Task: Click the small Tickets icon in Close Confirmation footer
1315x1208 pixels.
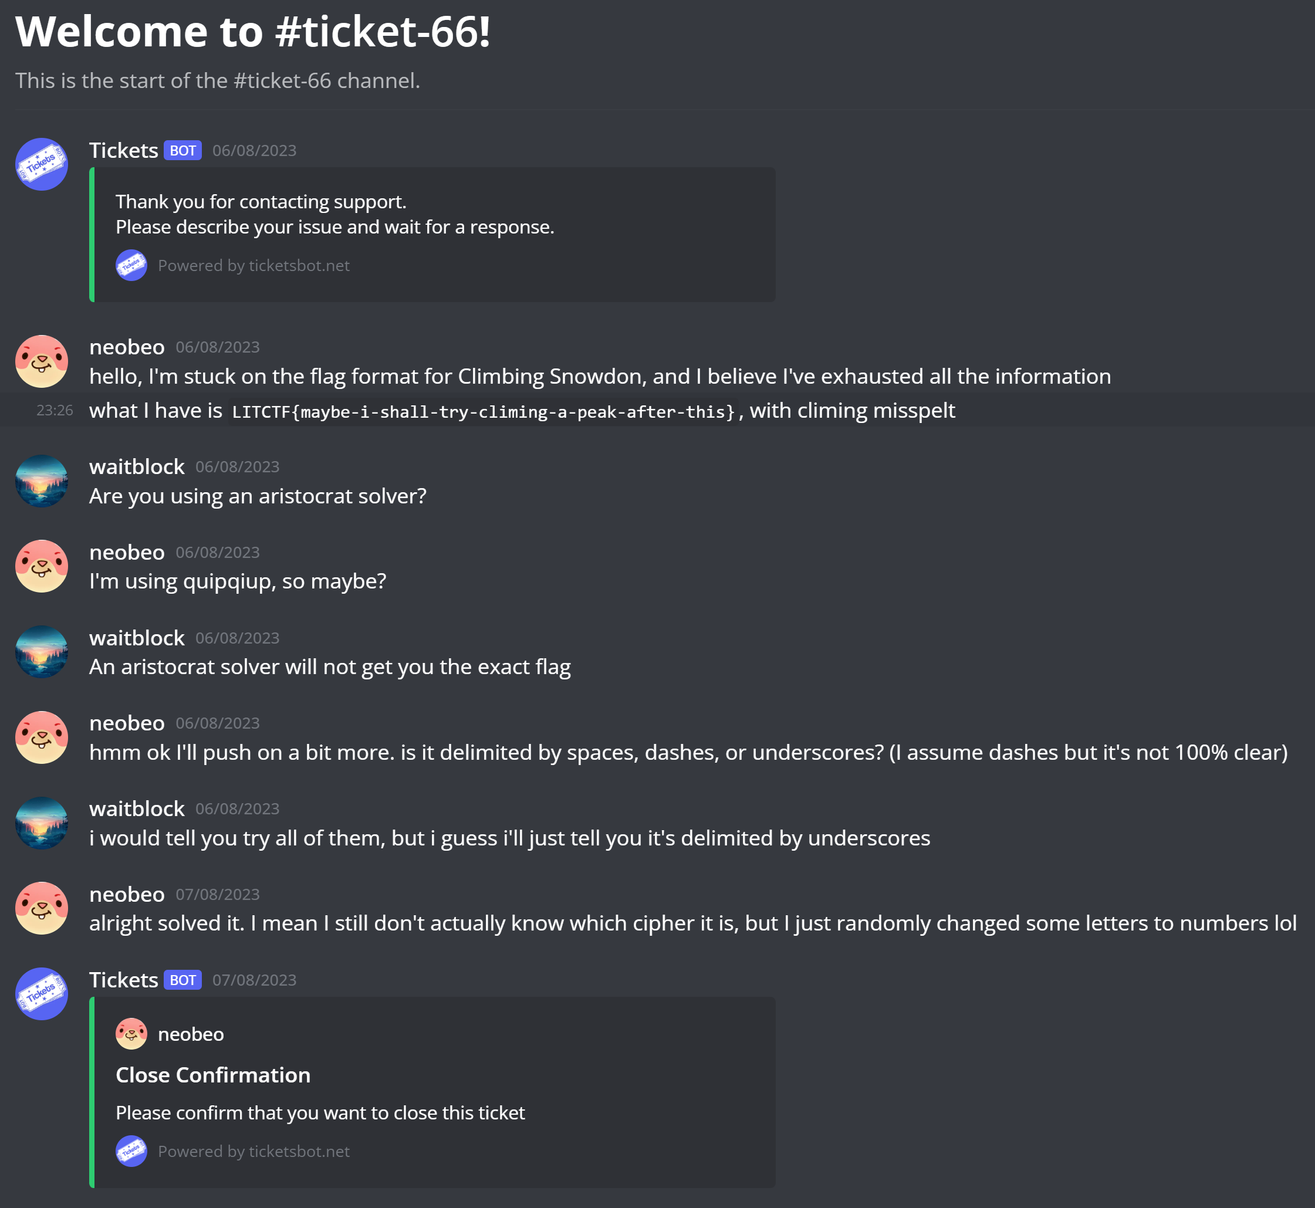Action: coord(131,1151)
